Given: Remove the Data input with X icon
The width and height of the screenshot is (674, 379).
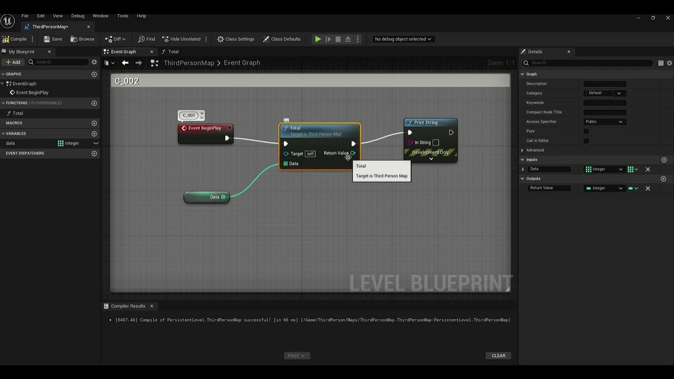Looking at the screenshot, I should 648,169.
